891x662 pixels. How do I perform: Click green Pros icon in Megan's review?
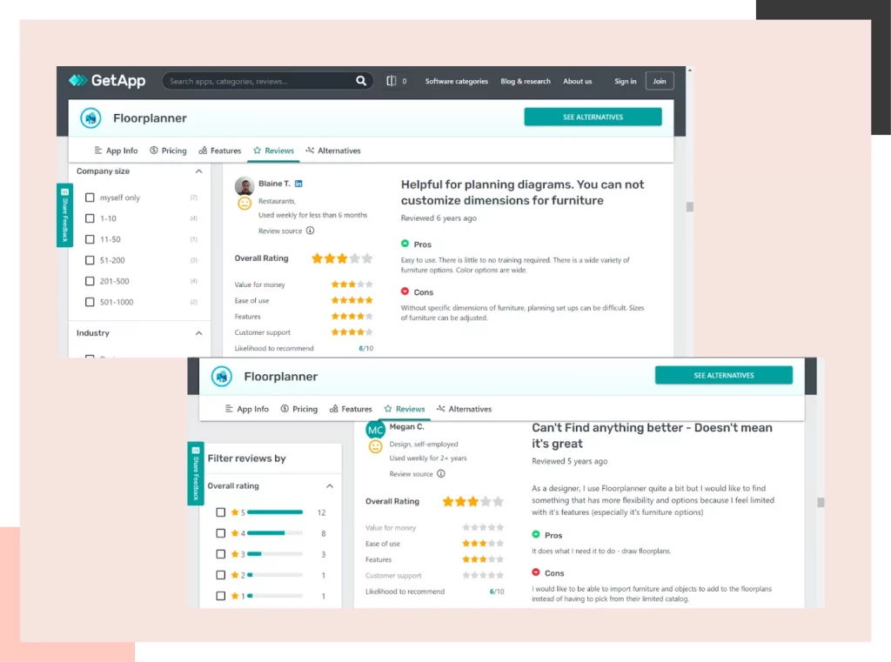coord(536,535)
